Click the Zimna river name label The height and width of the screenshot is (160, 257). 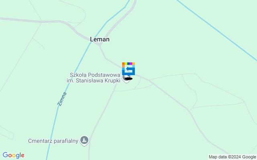pos(62,99)
